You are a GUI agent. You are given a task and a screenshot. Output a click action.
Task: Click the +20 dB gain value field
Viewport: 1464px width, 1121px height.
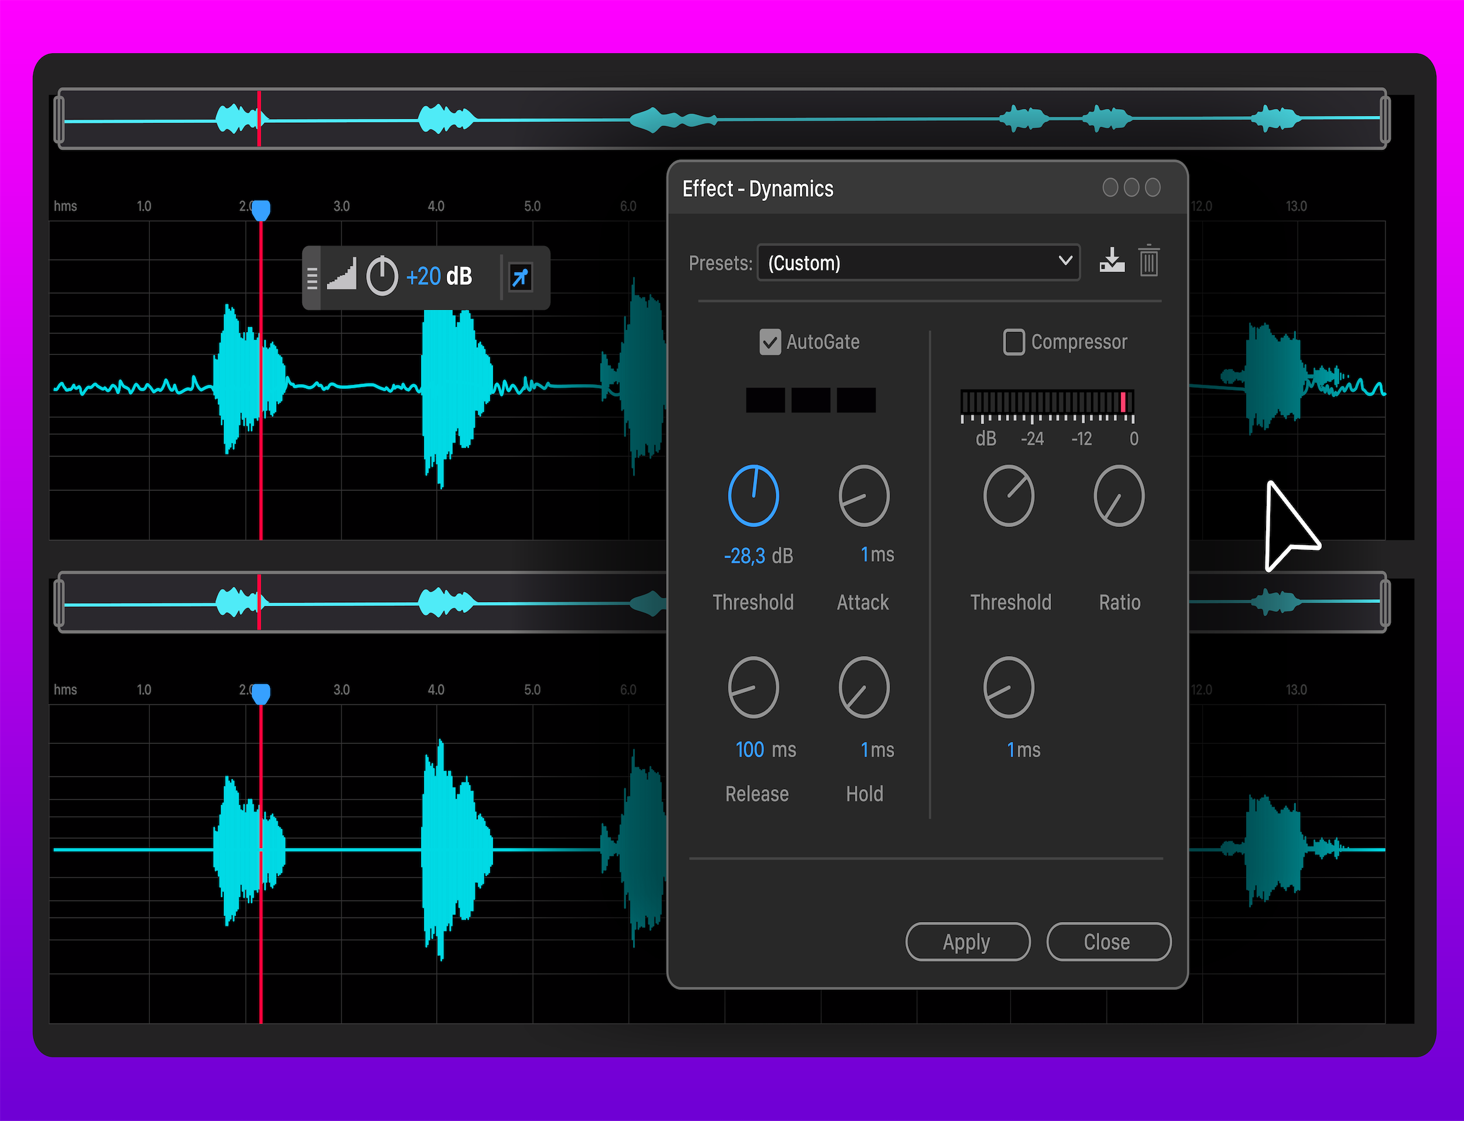point(439,276)
